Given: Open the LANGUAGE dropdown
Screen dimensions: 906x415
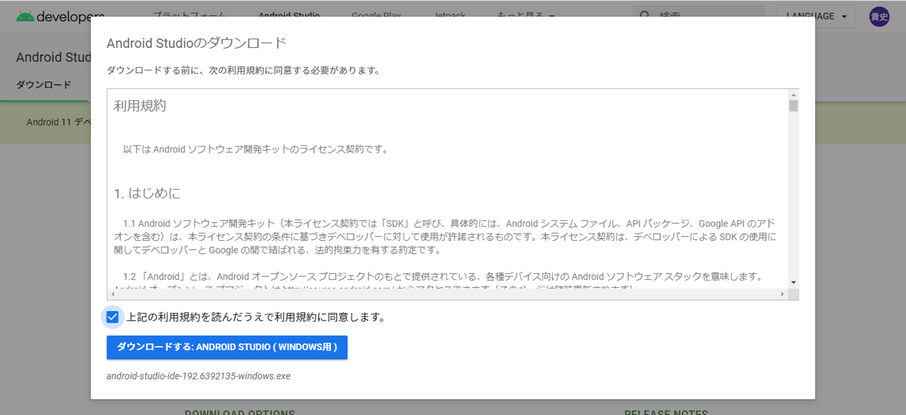Looking at the screenshot, I should [816, 17].
